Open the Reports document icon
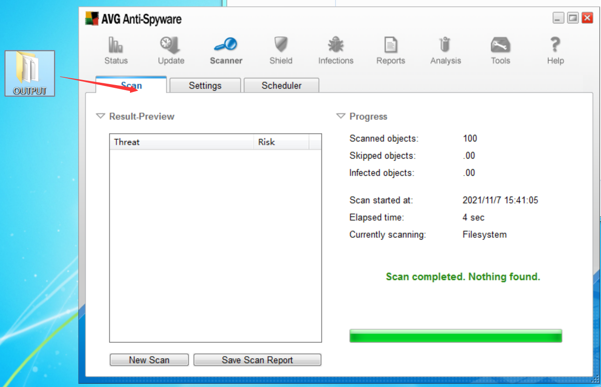Screen dimensions: 601x387 [390, 45]
